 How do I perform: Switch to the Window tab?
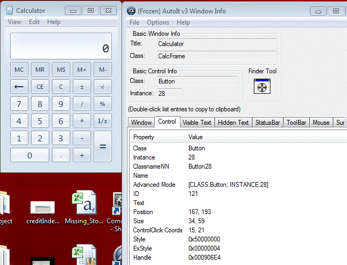141,122
